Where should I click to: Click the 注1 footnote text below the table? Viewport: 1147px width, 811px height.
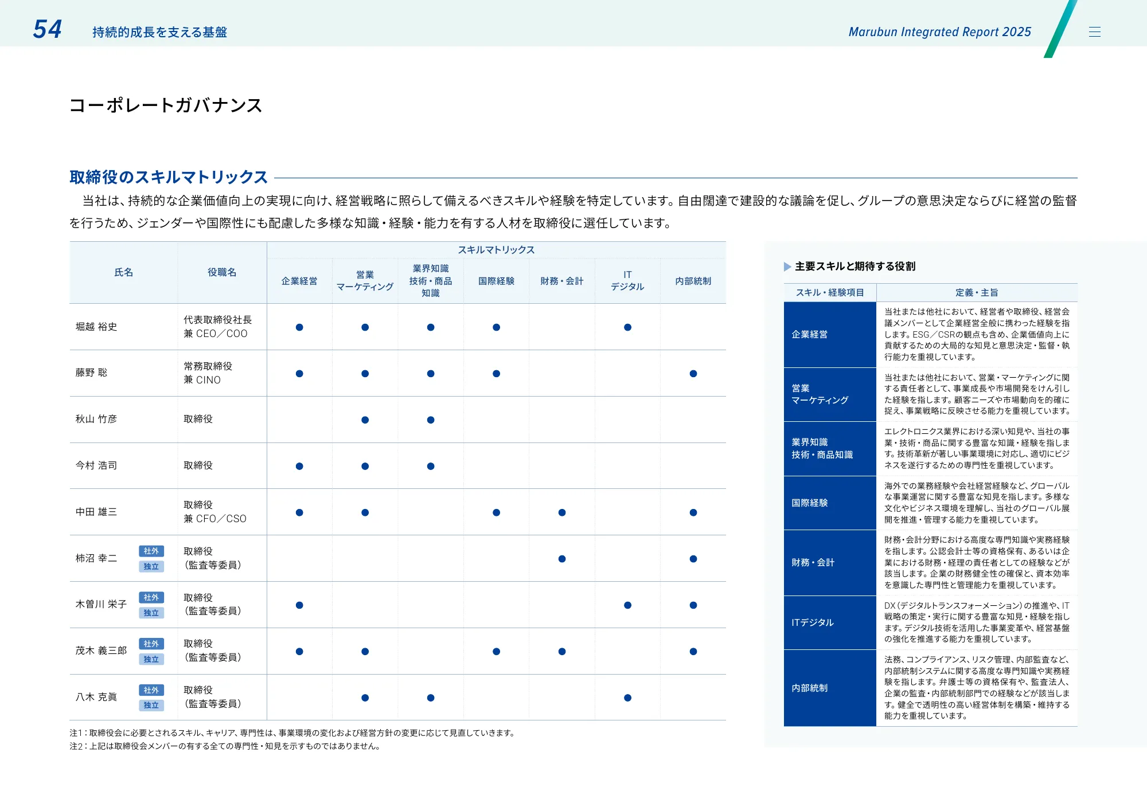click(x=292, y=732)
